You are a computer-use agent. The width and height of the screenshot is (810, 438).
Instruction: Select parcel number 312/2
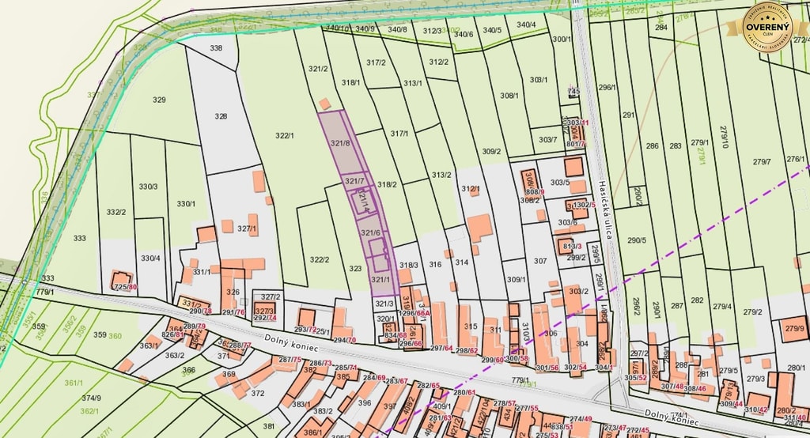click(x=438, y=62)
